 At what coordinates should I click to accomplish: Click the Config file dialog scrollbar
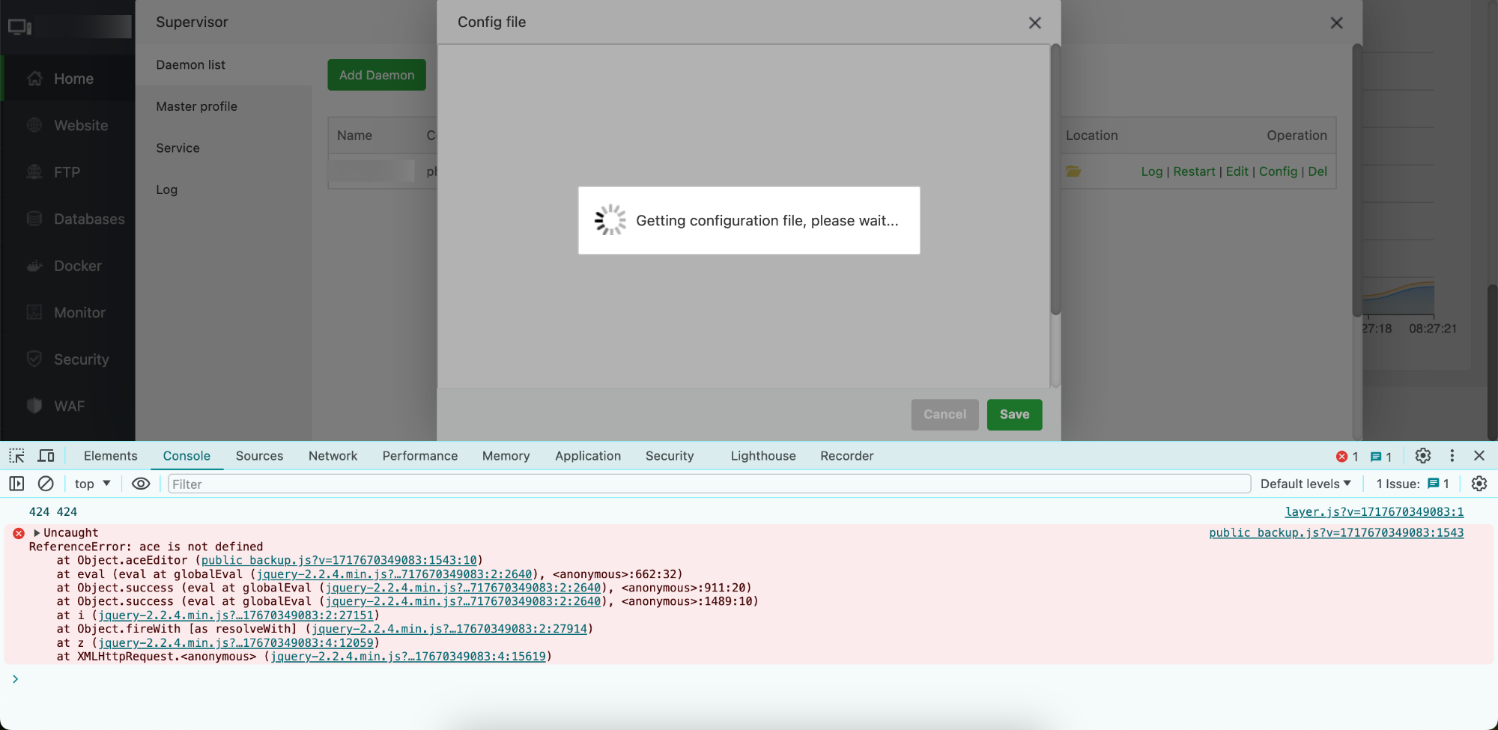(1055, 180)
